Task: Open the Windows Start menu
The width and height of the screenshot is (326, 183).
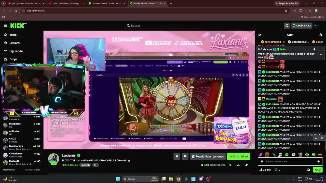Action: click(118, 179)
